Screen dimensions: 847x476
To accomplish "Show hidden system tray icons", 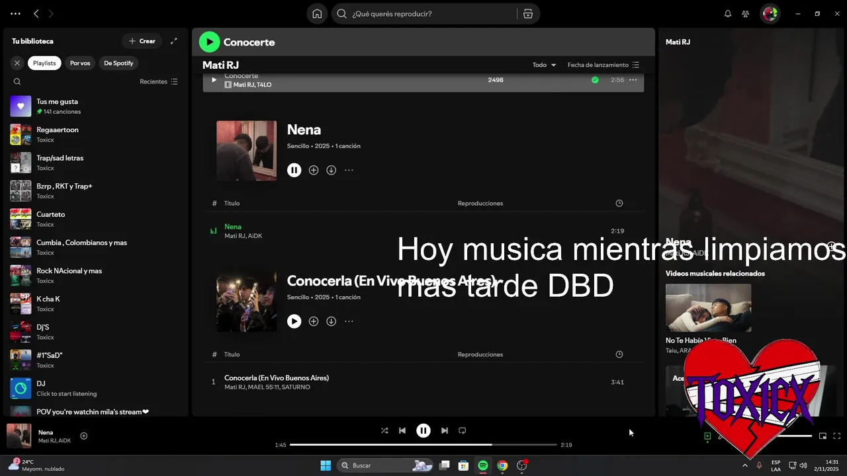I will (745, 465).
